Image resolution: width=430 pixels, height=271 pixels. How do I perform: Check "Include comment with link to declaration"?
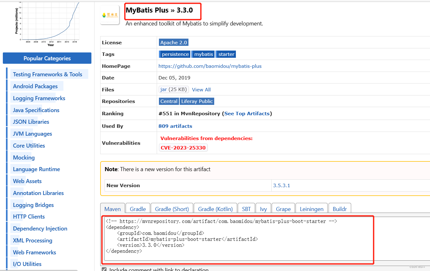(104, 269)
